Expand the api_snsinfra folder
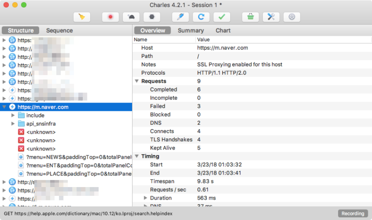 (x=13, y=123)
